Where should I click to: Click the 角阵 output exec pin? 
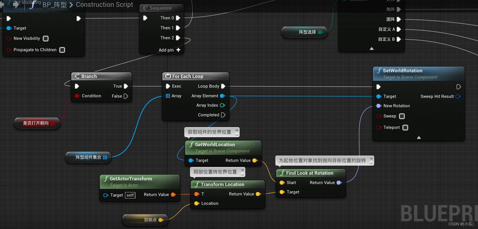click(399, 9)
